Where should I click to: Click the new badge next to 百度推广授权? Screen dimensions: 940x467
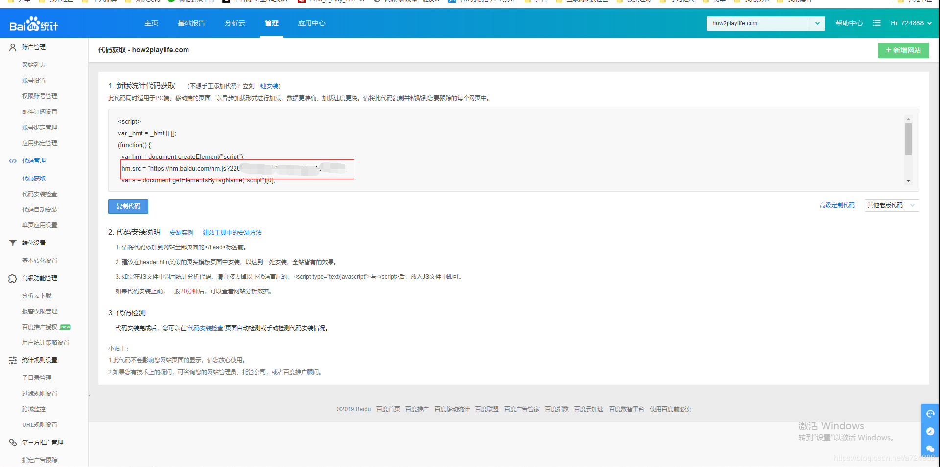point(66,327)
